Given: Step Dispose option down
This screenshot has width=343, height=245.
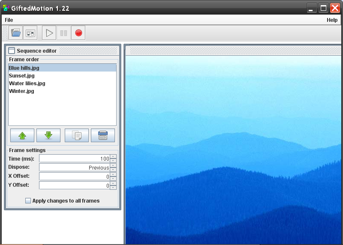Looking at the screenshot, I should coord(113,169).
